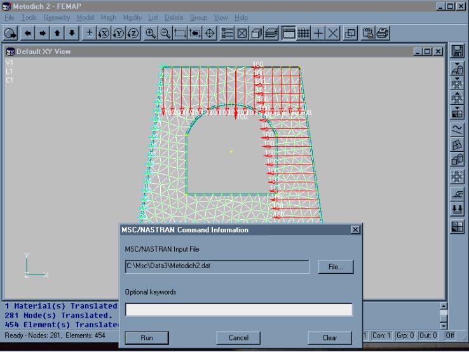This screenshot has width=469, height=352.
Task: Open the Tools menu
Action: (29, 18)
